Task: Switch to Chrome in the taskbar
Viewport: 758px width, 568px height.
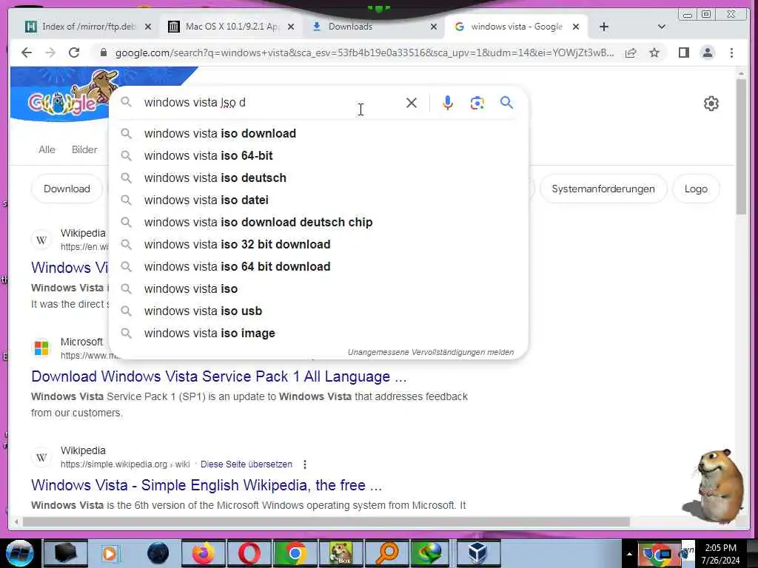Action: 295,553
